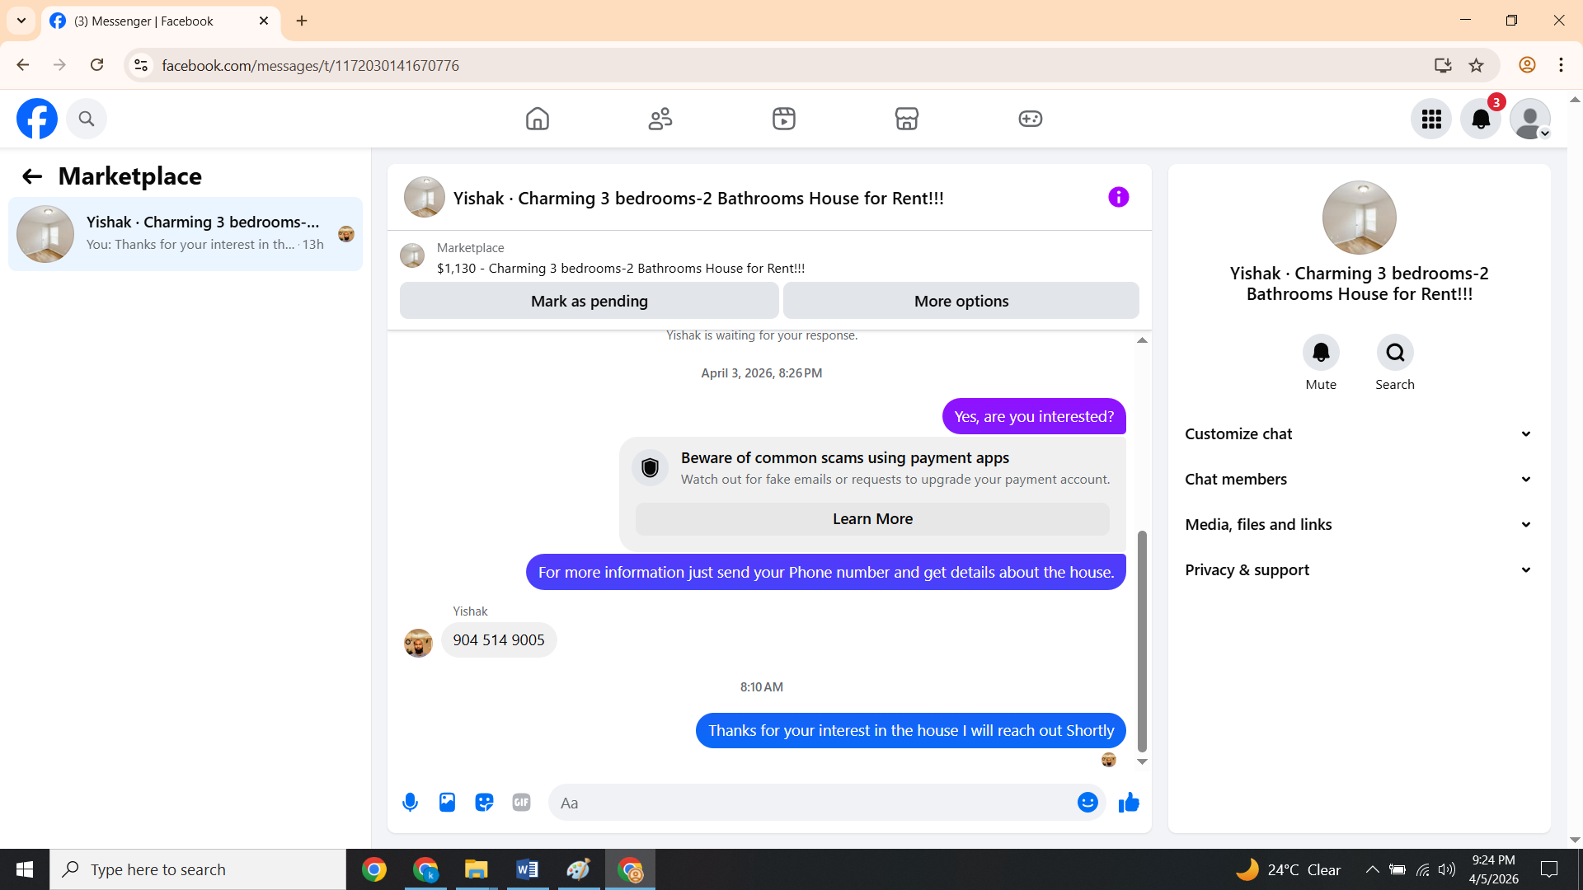1583x890 pixels.
Task: Open the Video tab in navigation
Action: click(783, 119)
